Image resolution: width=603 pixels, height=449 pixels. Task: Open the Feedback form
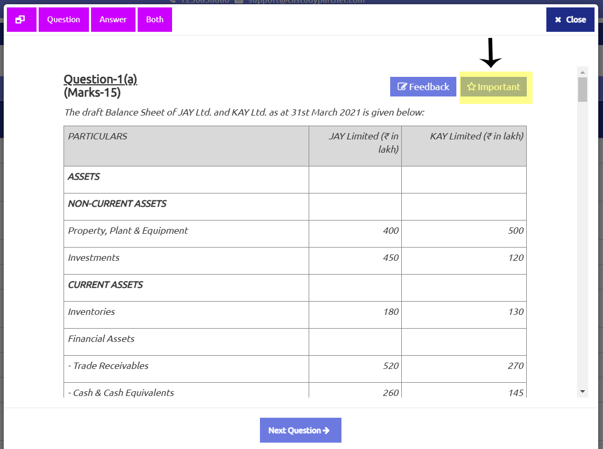point(423,87)
